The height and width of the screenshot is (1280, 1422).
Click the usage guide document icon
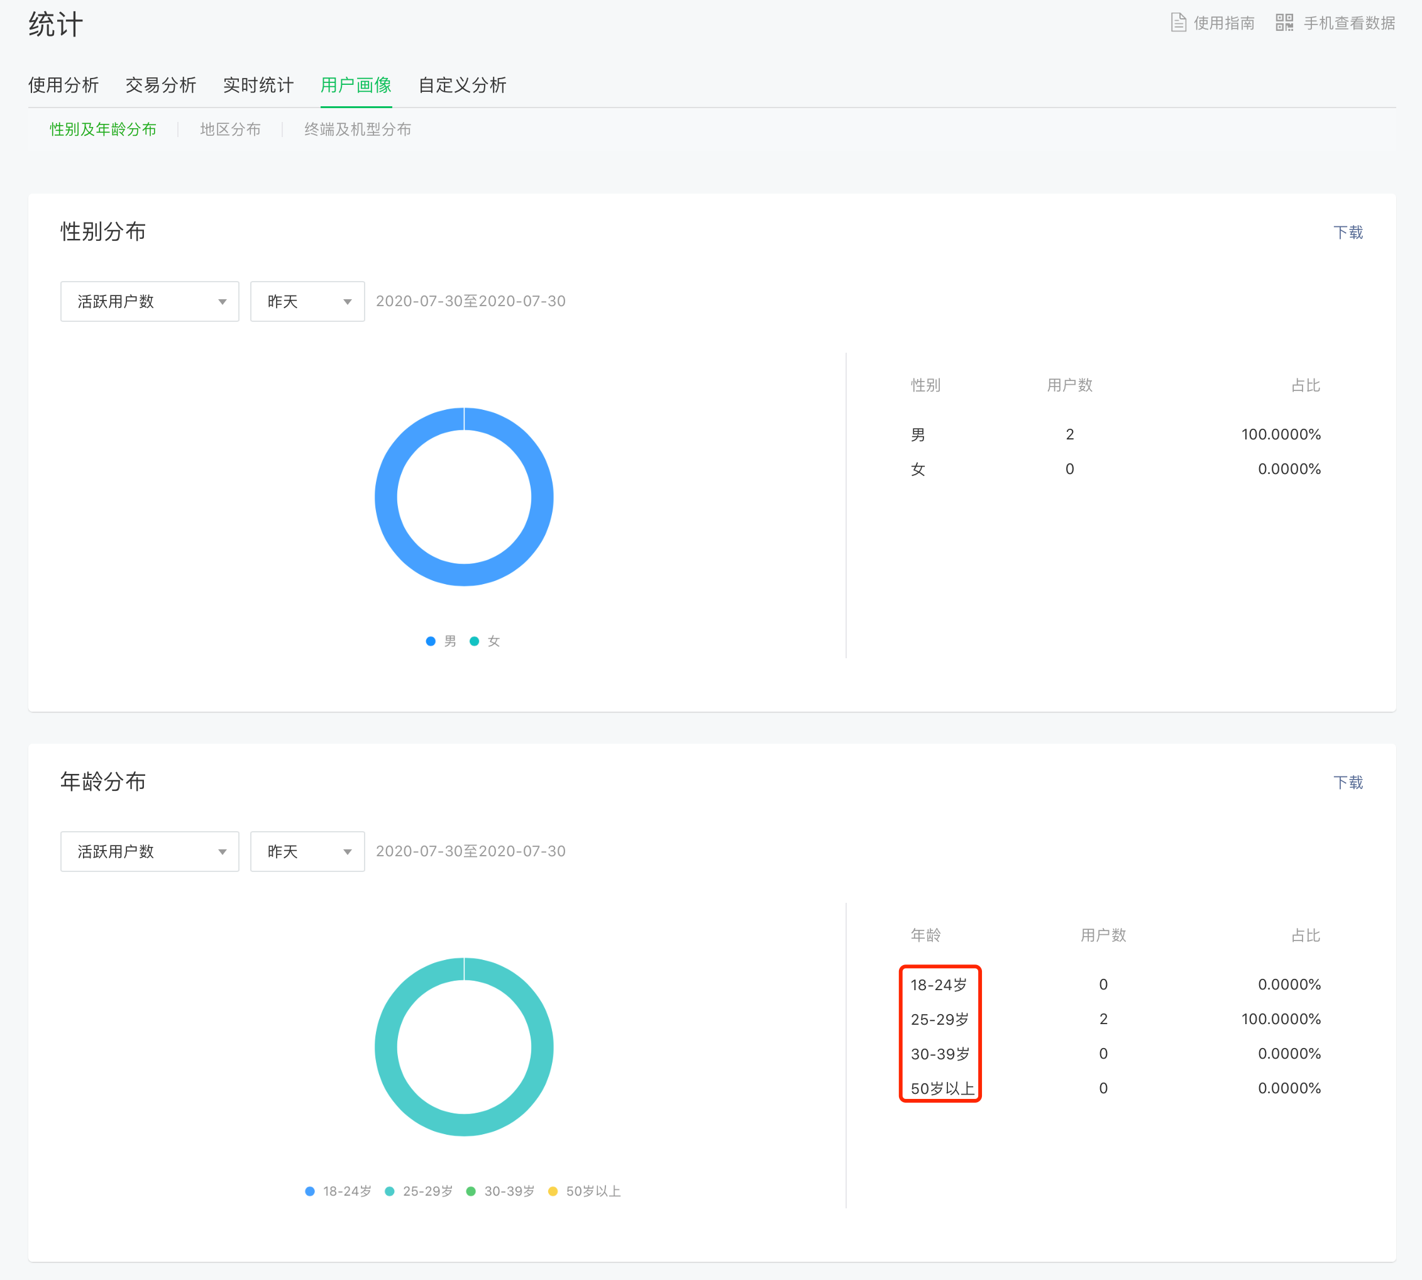coord(1178,23)
